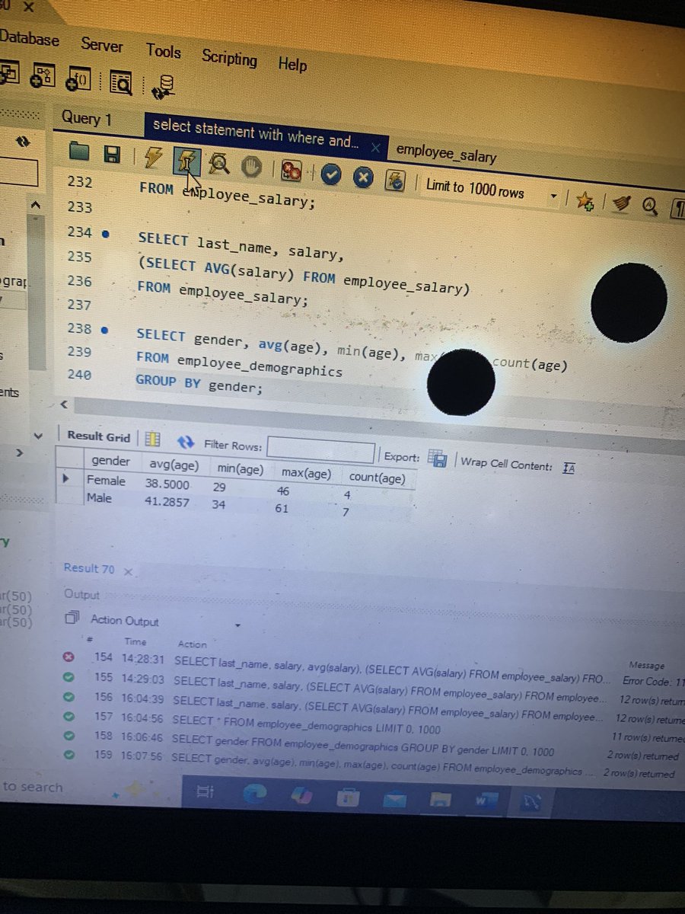This screenshot has height=914, width=685.
Task: Open Task View on the Windows taskbar
Action: point(205,792)
